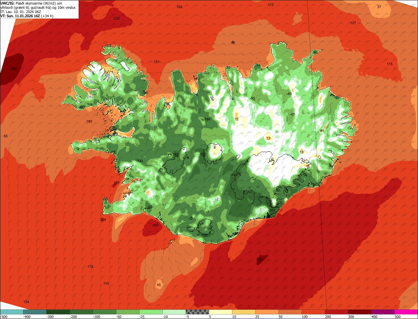Click the value 17 in central Iceland
The height and width of the screenshot is (319, 418).
(268, 138)
